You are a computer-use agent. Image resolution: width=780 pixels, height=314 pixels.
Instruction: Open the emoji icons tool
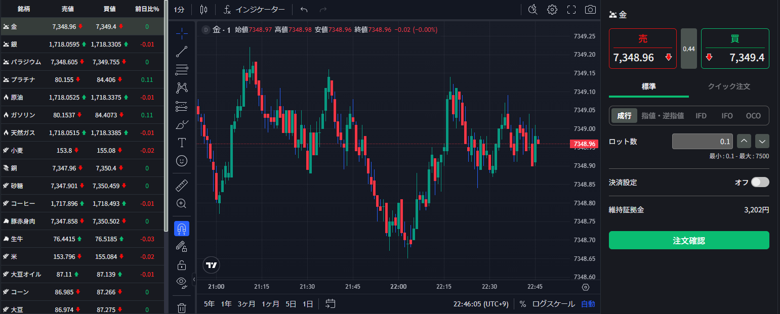coord(182,161)
